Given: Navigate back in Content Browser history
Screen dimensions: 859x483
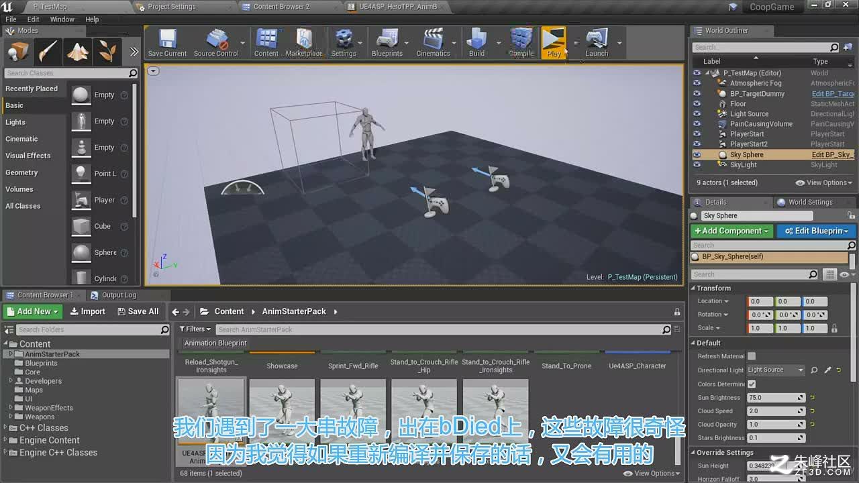Looking at the screenshot, I should point(175,311).
